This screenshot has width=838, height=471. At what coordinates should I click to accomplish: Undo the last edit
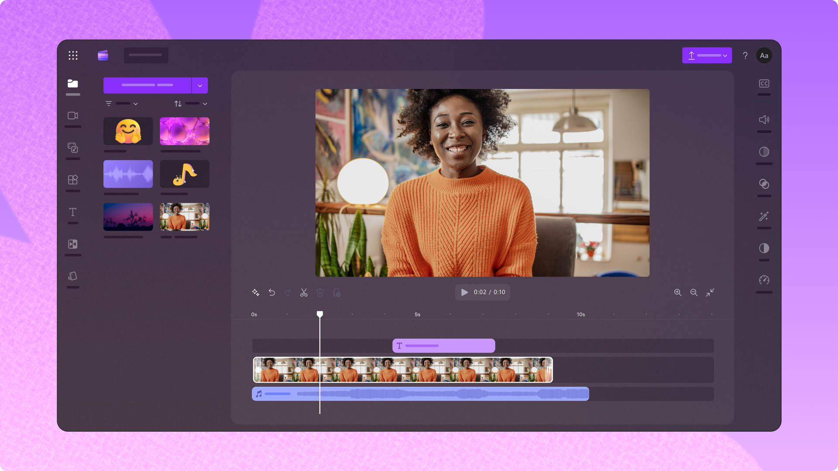[272, 293]
